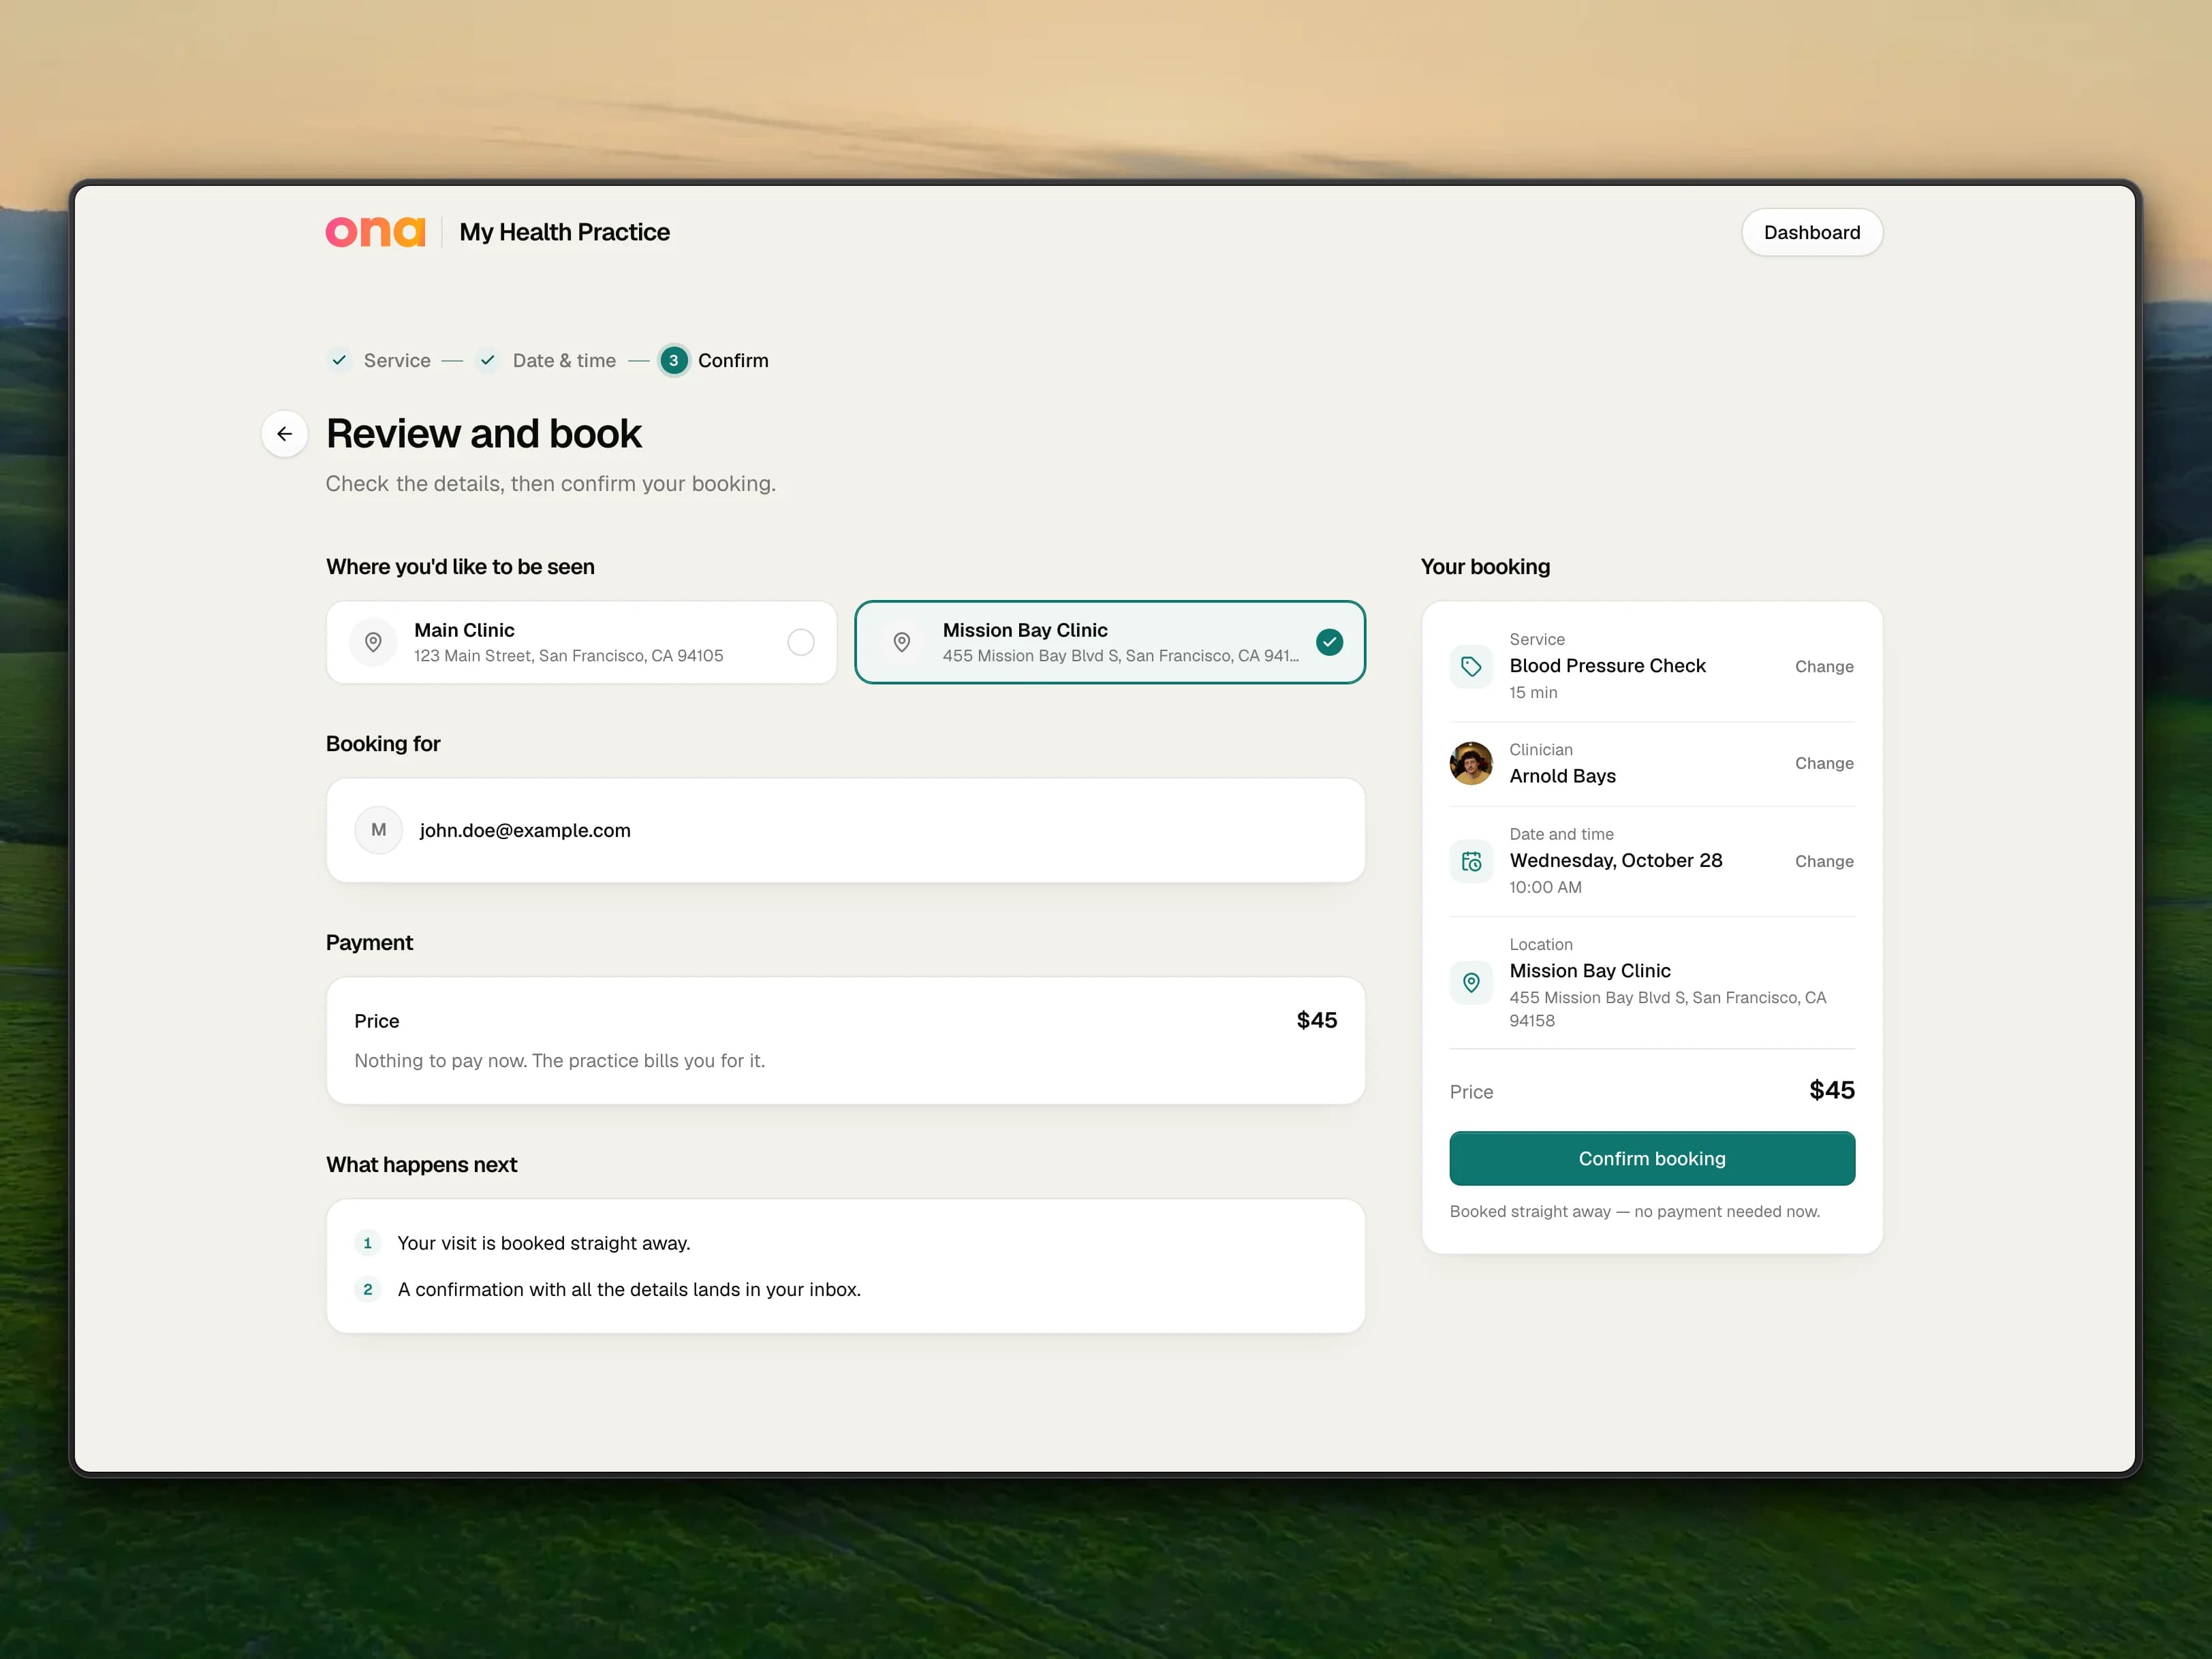
Task: Click the 10:00 AM time text
Action: (1545, 887)
